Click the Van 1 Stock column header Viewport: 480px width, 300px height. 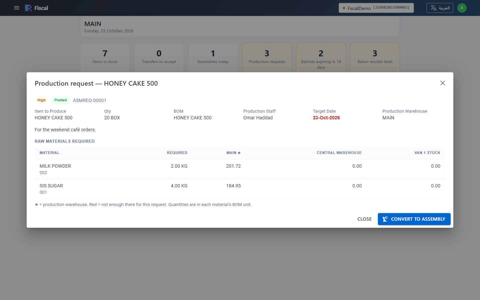pos(427,153)
